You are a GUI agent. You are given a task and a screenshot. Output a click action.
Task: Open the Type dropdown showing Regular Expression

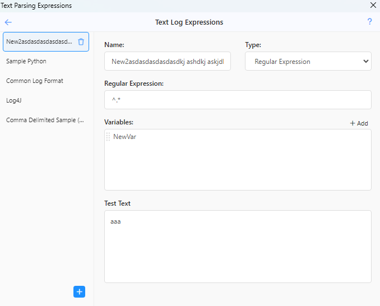click(x=308, y=61)
